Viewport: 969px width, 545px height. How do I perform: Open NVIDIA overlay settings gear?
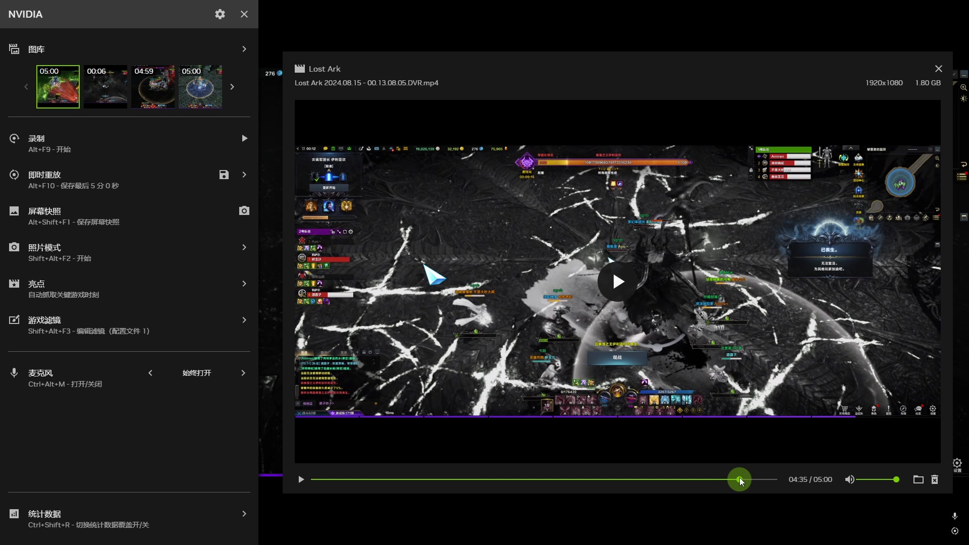[220, 14]
